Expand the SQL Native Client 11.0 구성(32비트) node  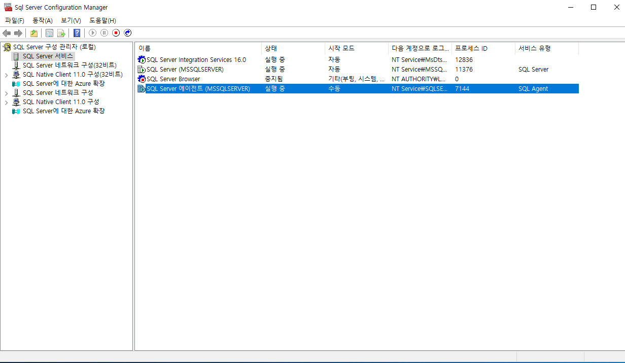[6, 75]
